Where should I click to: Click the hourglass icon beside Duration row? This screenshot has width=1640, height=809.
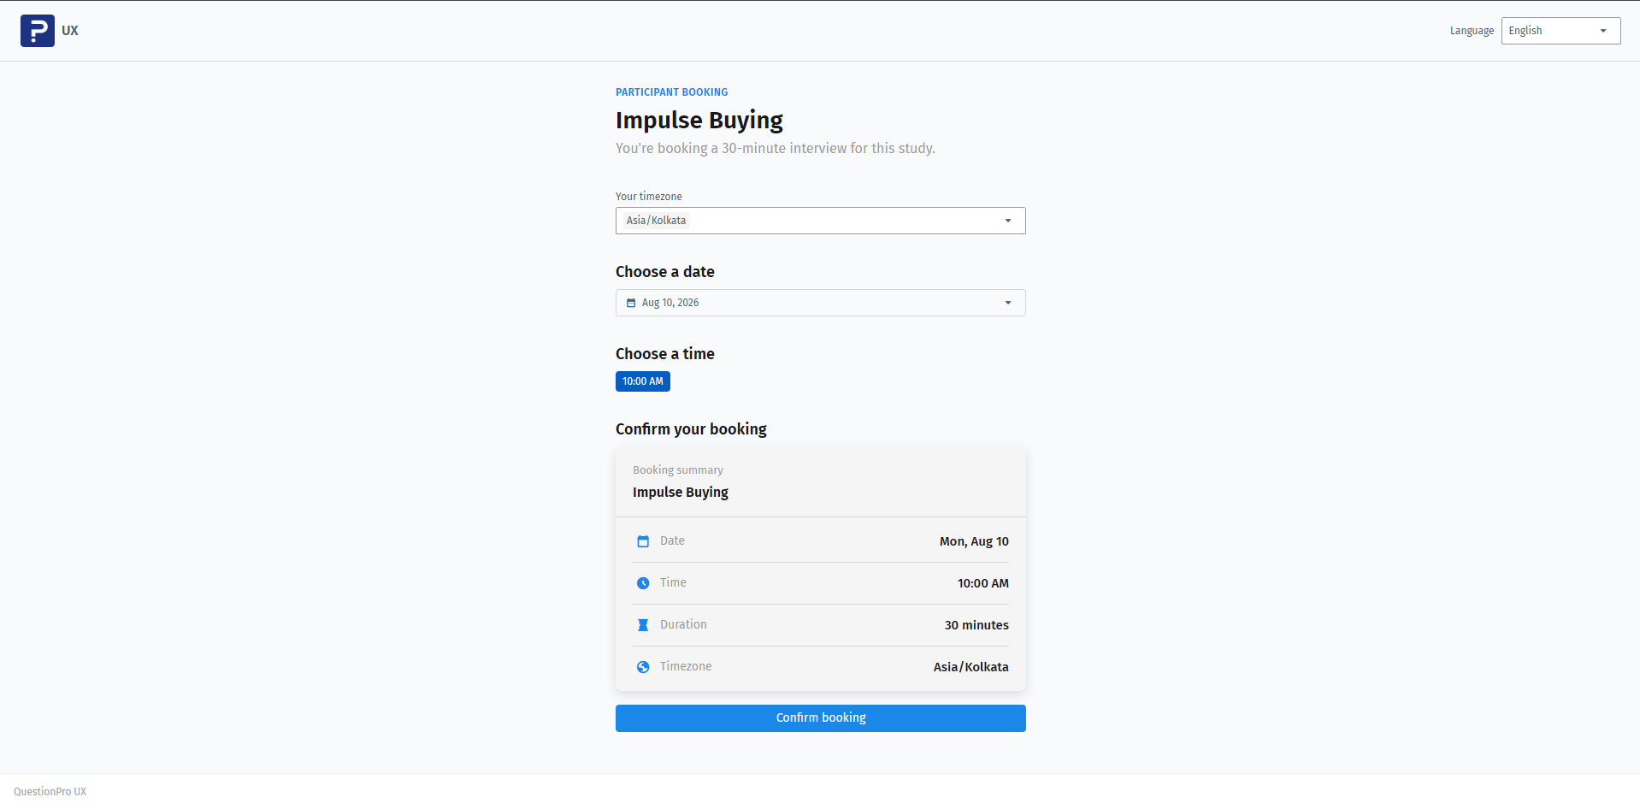(x=643, y=625)
